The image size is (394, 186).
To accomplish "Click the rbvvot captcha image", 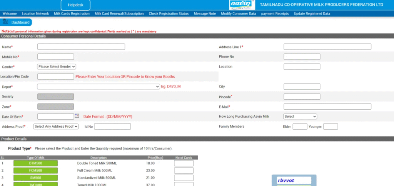I will 294,180.
